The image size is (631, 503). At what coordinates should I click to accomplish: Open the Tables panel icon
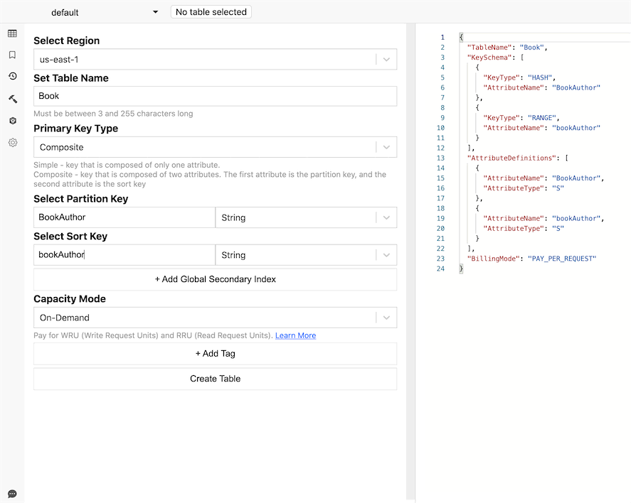click(11, 33)
